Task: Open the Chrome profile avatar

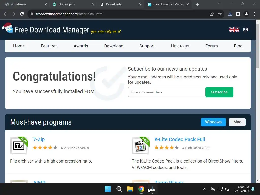Action: pyautogui.click(x=246, y=14)
